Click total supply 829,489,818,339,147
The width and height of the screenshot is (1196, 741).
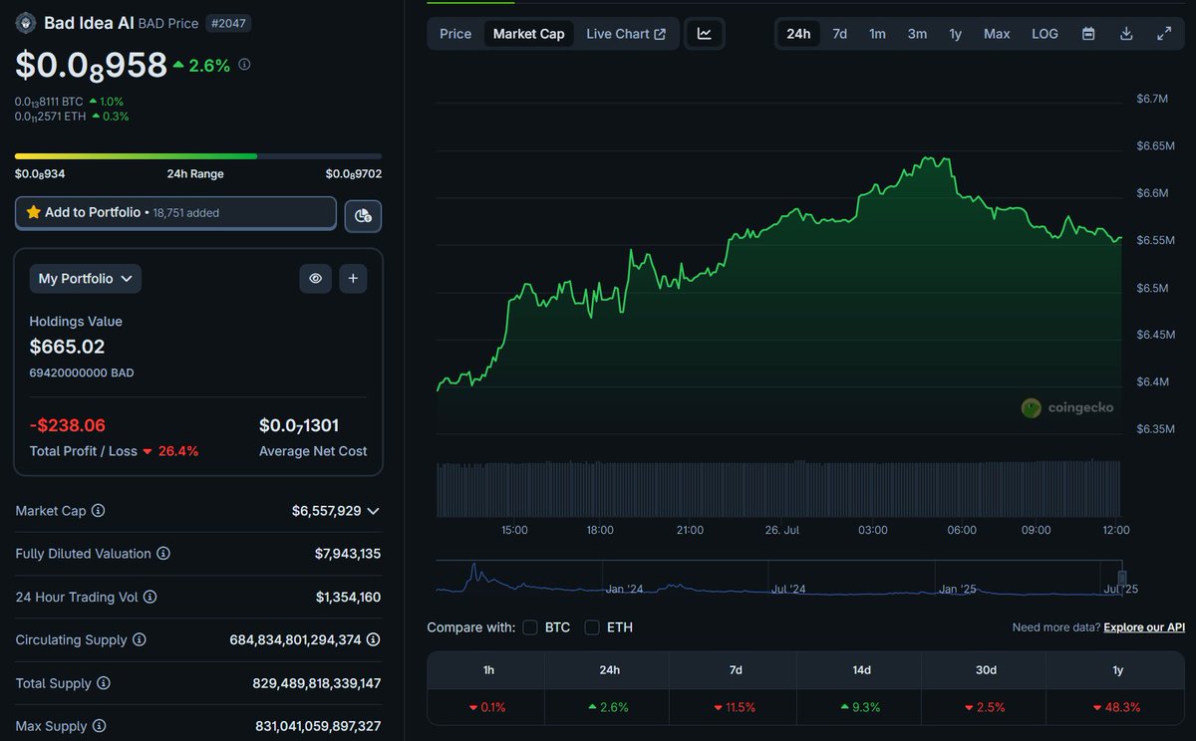[x=317, y=684]
